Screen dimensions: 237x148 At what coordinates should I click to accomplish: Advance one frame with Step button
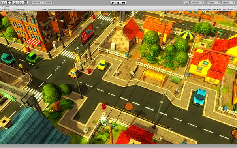[124, 3]
